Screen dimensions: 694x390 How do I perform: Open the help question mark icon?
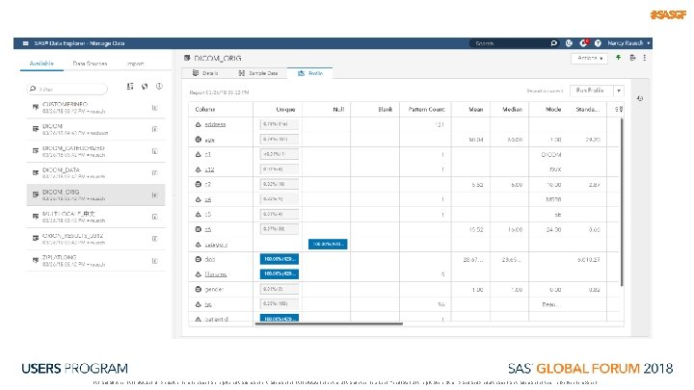pyautogui.click(x=598, y=43)
